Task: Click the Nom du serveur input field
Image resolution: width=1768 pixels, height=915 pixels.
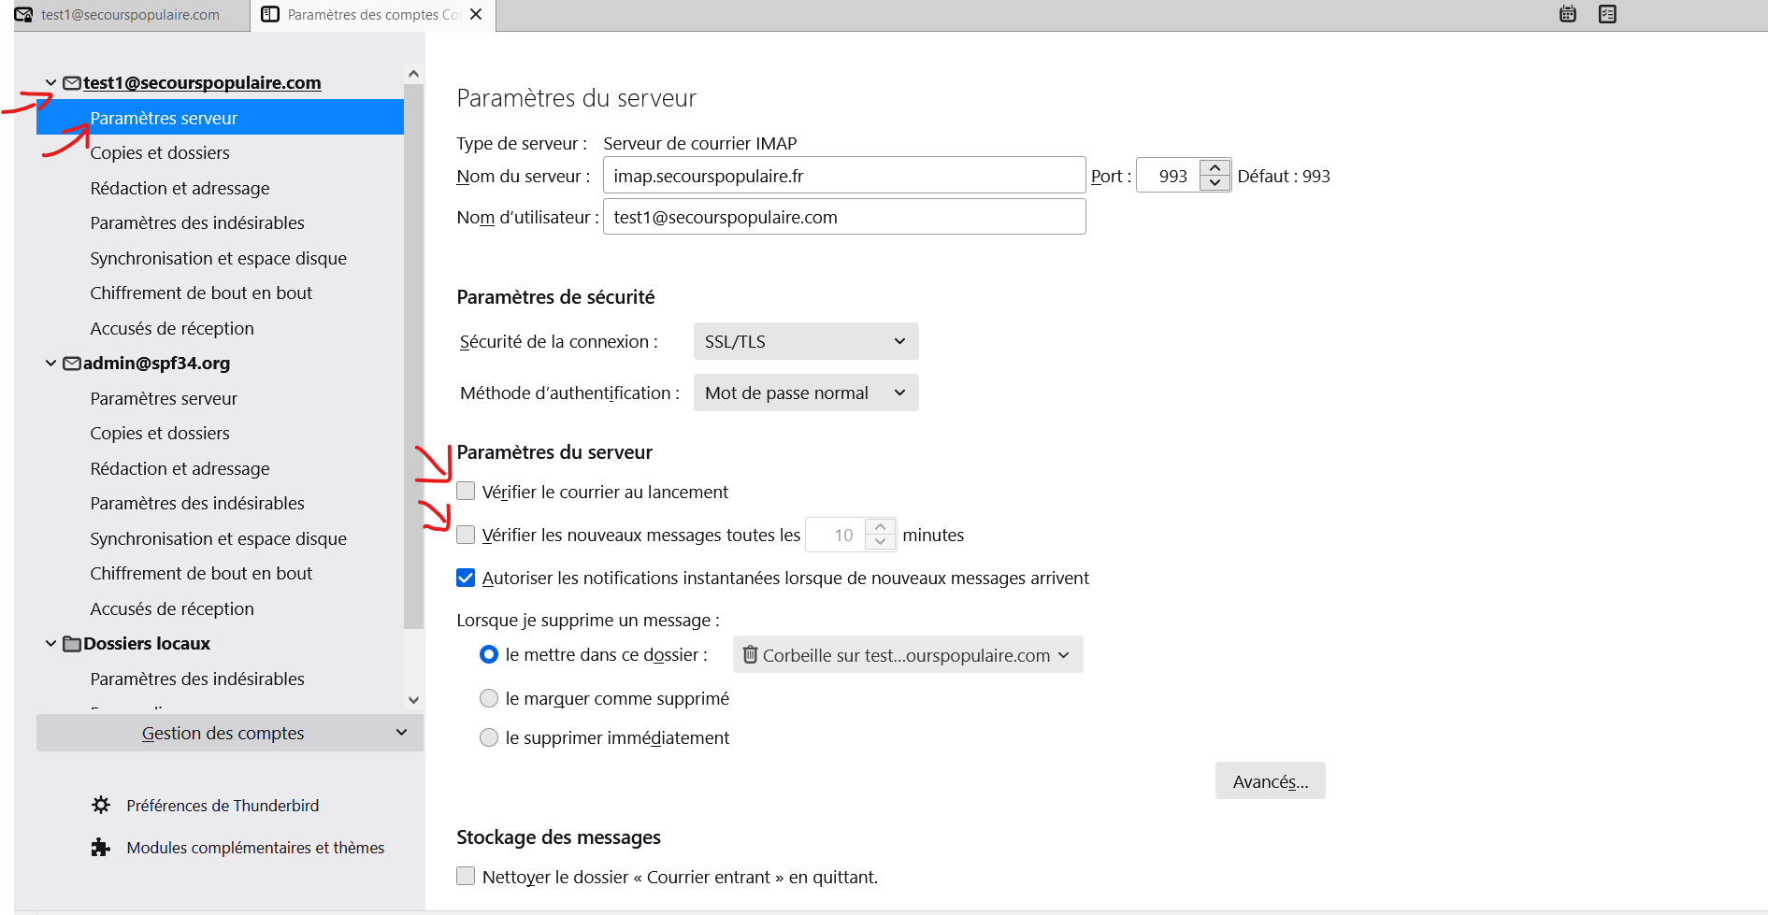Action: [843, 176]
